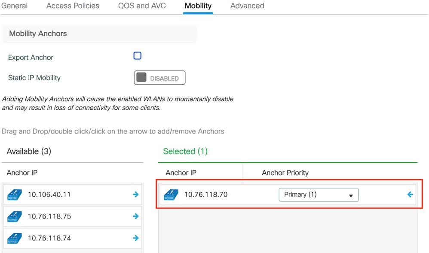
Task: Toggle the Static IP Mobility switch
Action: pyautogui.click(x=159, y=78)
